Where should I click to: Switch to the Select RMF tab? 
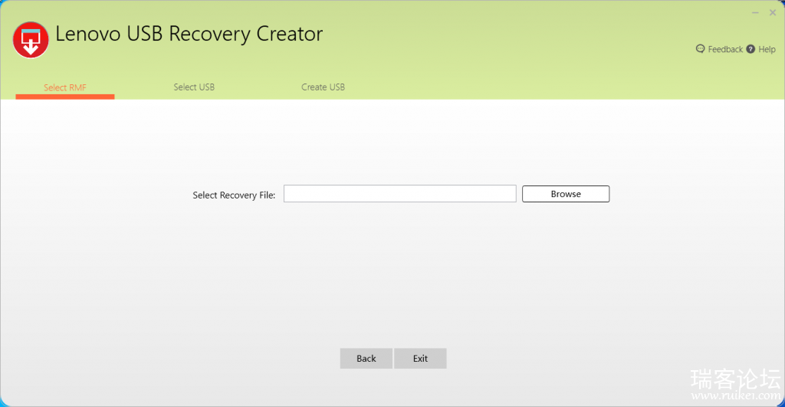click(65, 87)
